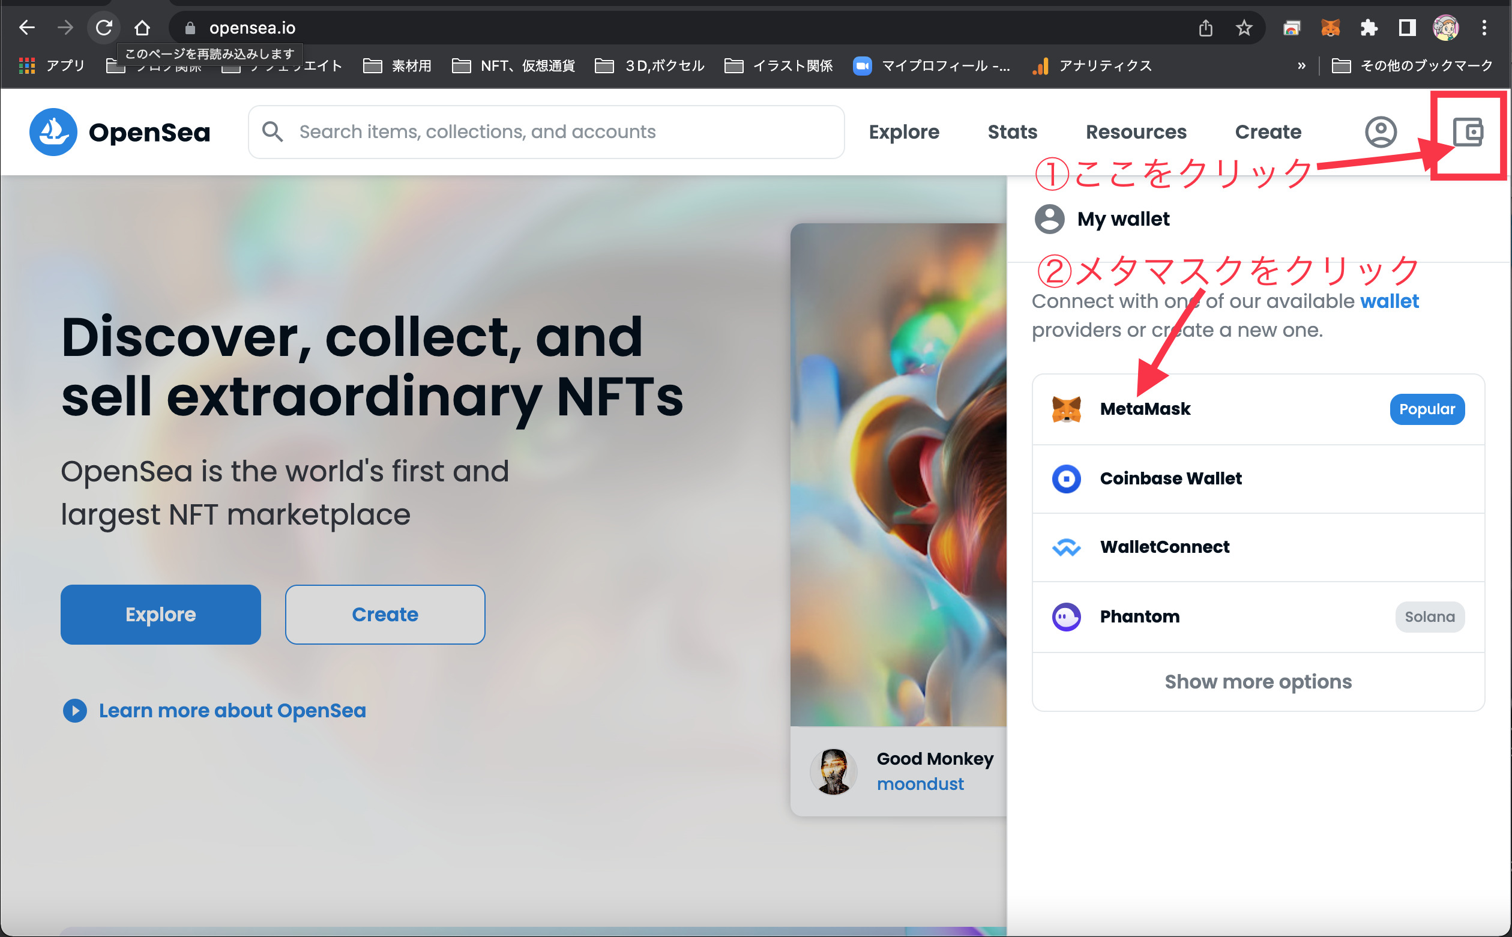Open the featured NFT artwork image
The image size is (1512, 937).
[x=899, y=474]
